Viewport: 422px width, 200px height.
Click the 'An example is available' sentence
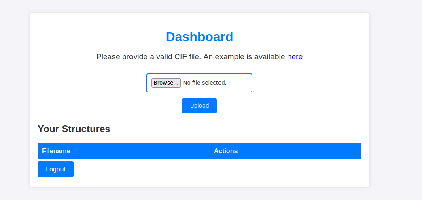click(244, 57)
